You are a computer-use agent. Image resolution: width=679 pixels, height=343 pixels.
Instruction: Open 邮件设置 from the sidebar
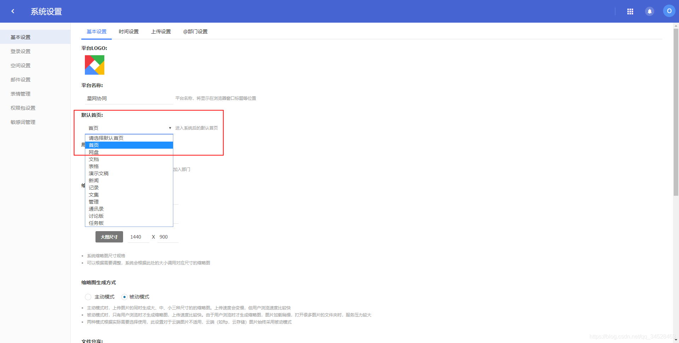21,79
